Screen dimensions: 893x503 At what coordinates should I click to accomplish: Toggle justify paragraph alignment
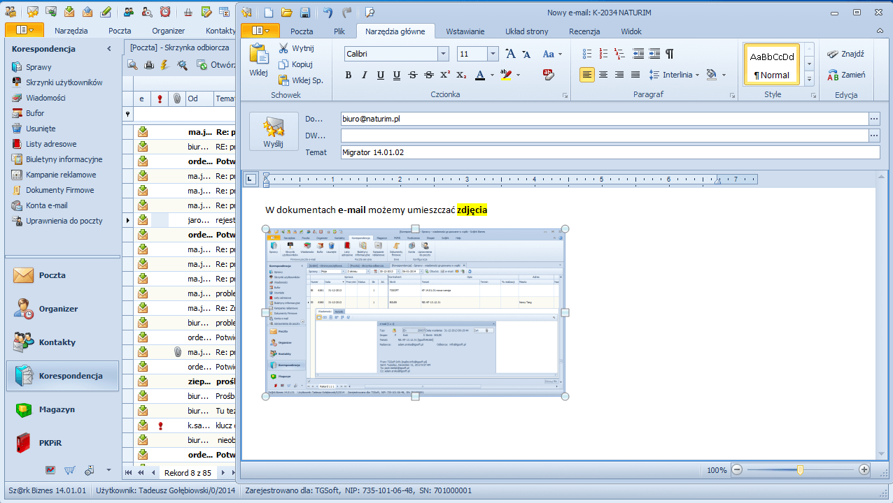(x=635, y=75)
